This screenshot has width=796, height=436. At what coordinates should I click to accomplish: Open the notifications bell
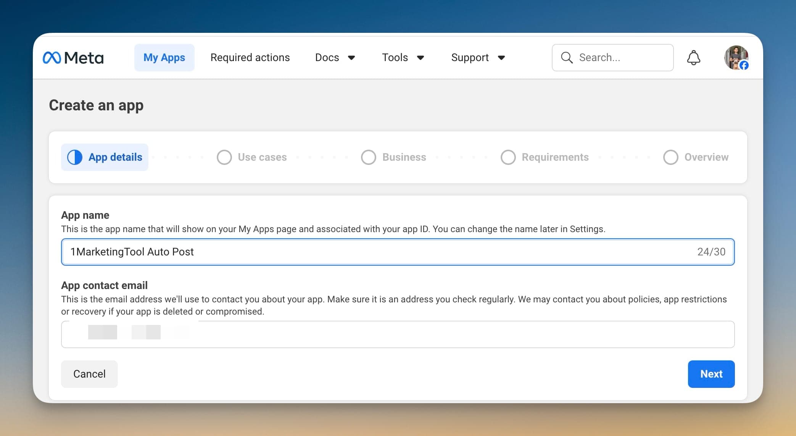pos(693,58)
